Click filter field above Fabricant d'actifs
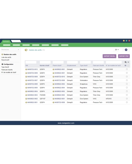The width and height of the screenshot is (132, 164). point(98,62)
